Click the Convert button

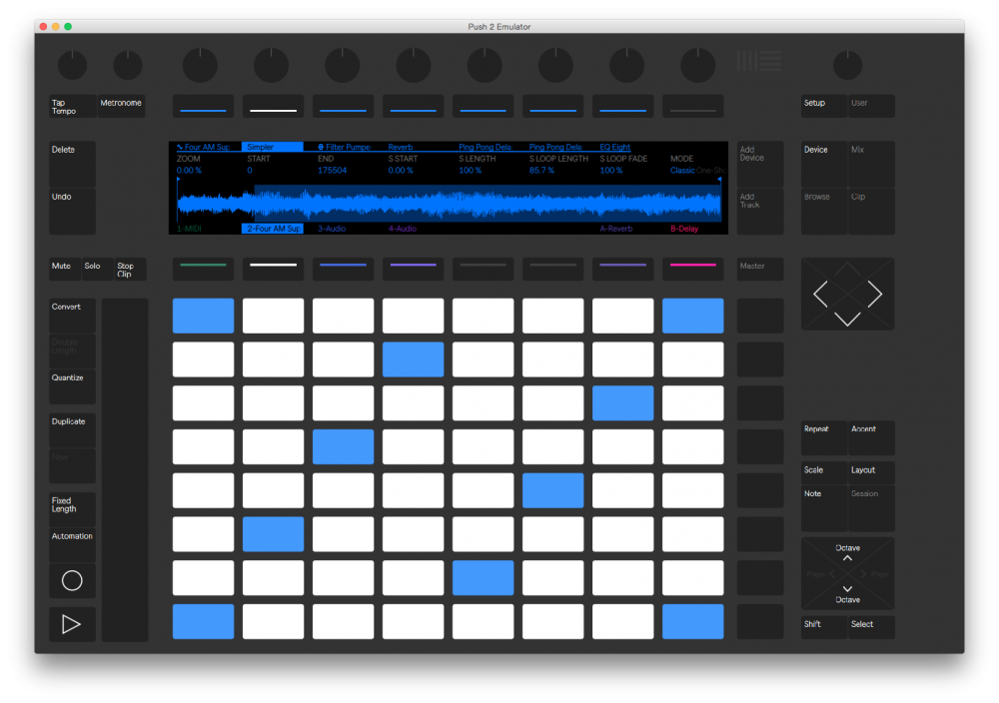(x=72, y=316)
